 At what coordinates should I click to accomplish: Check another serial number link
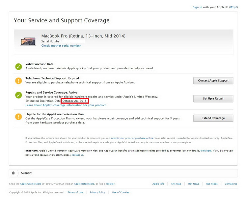[61, 46]
